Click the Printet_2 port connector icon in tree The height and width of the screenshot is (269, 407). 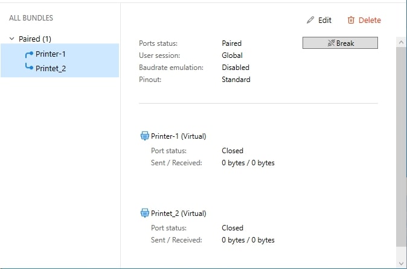click(x=29, y=66)
